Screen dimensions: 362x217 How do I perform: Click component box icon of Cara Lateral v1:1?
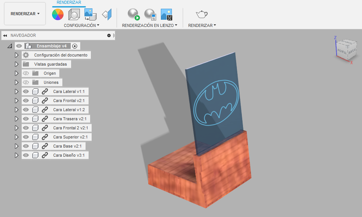[x=35, y=91]
